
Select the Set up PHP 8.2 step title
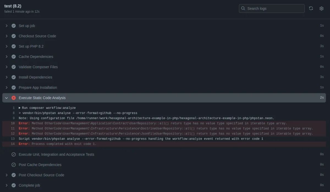click(x=31, y=46)
